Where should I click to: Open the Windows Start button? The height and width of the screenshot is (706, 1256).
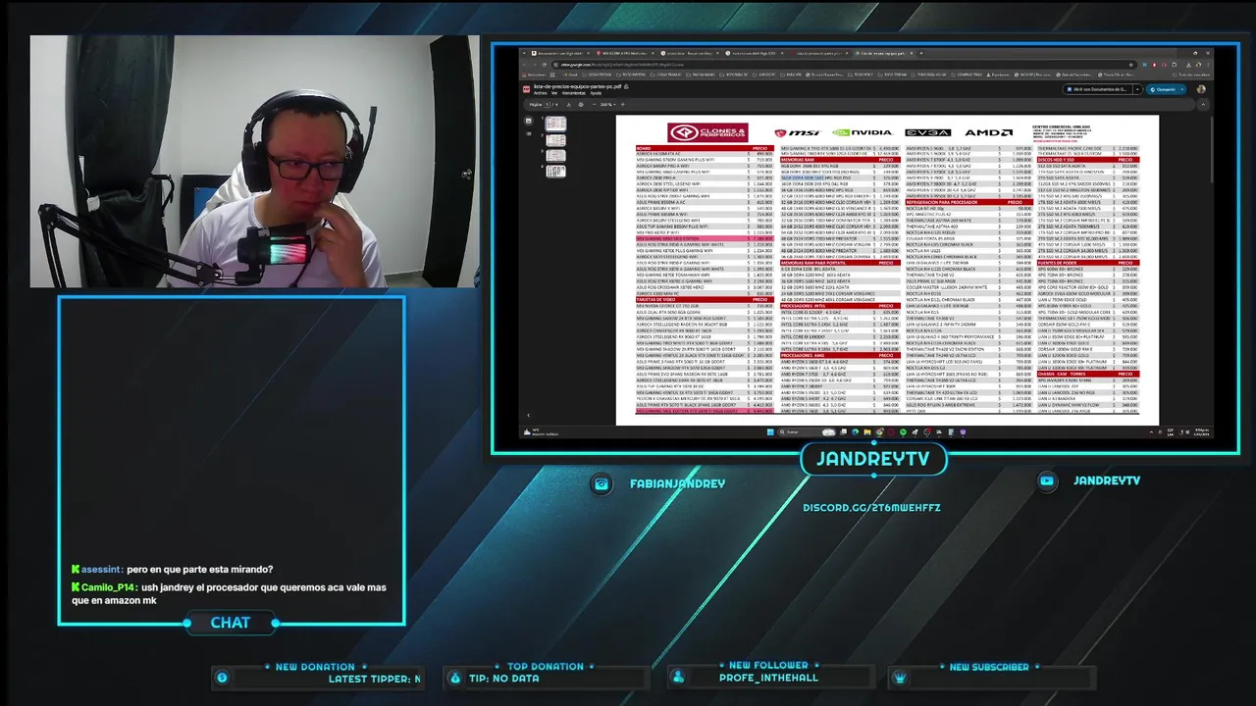(x=770, y=431)
